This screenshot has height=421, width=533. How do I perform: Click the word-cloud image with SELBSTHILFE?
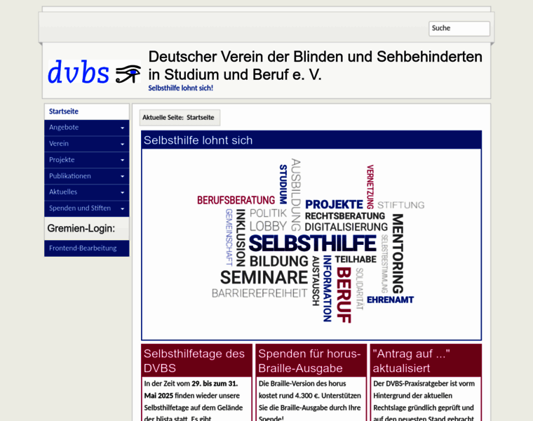pyautogui.click(x=311, y=241)
